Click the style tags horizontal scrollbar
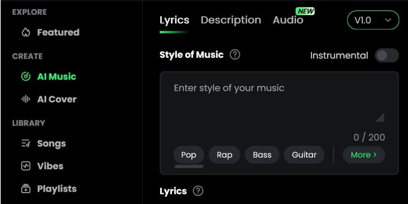The height and width of the screenshot is (204, 408). [189, 166]
